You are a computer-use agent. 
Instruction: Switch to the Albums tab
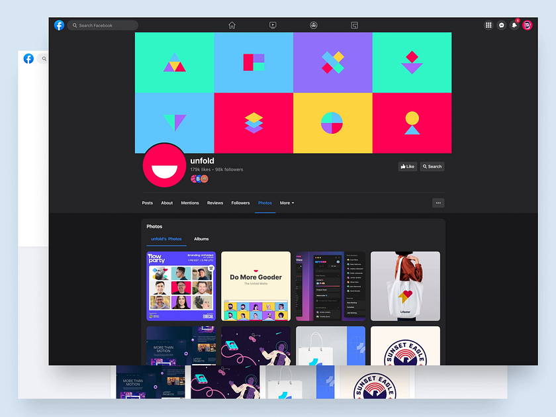pyautogui.click(x=201, y=239)
